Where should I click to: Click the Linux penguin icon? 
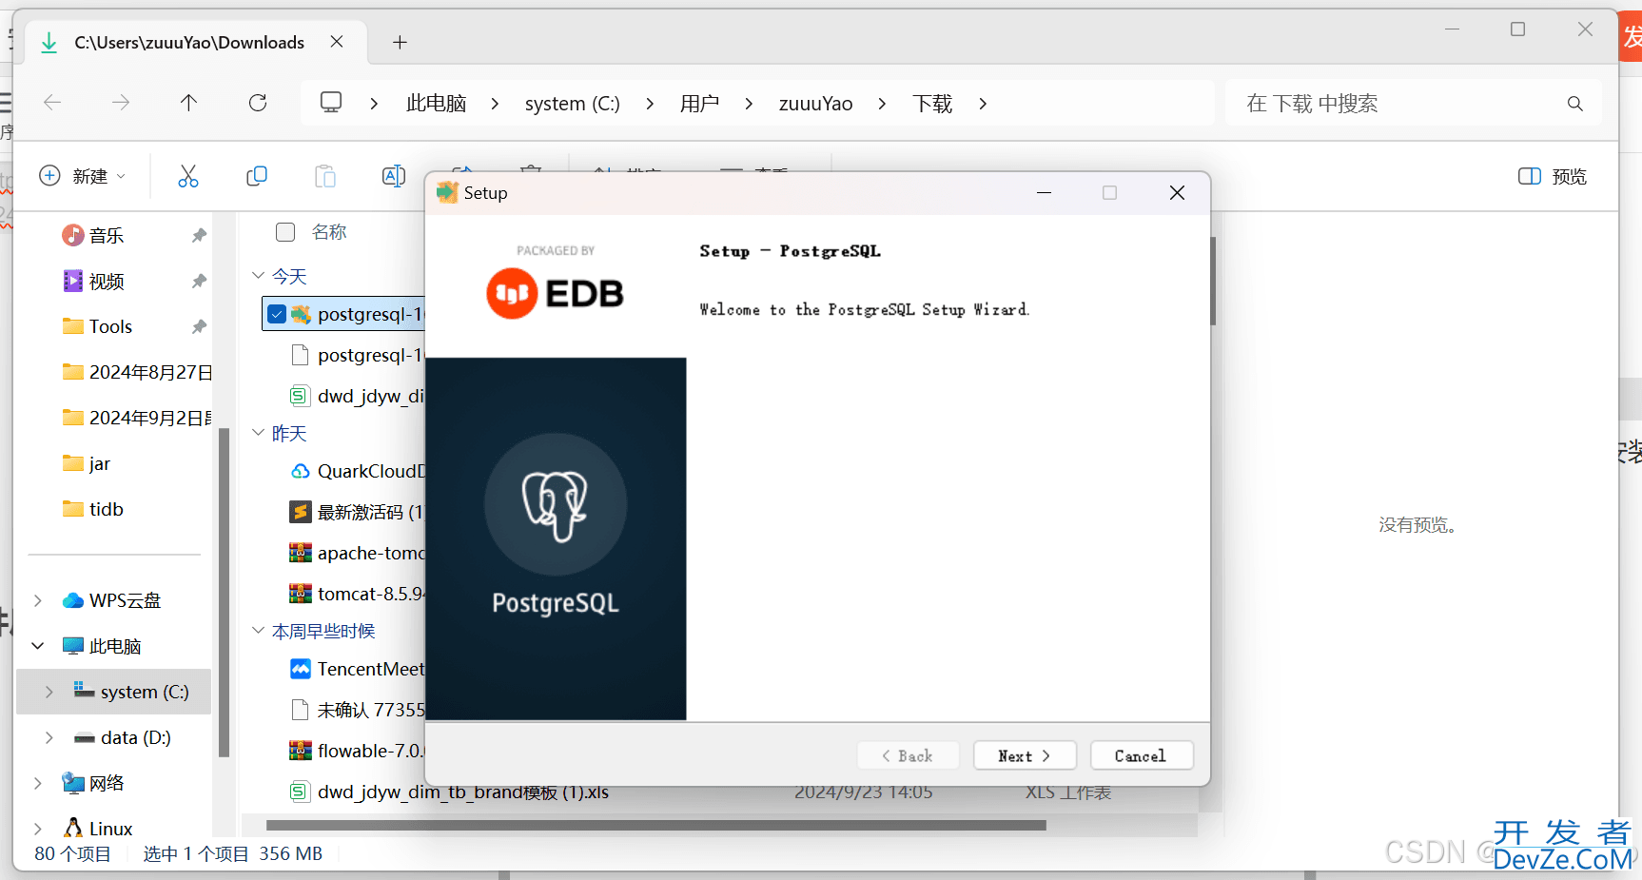[x=72, y=828]
